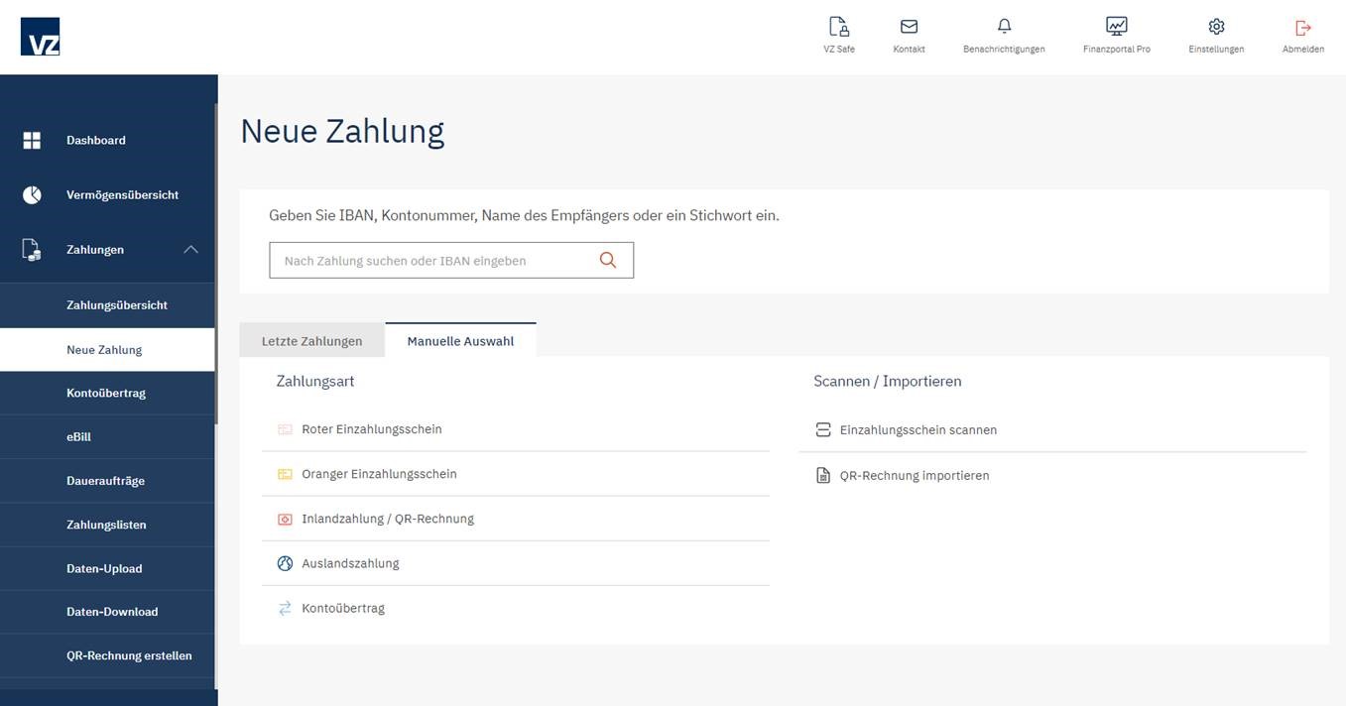Click the QR-Rechnung importieren file icon

point(822,476)
